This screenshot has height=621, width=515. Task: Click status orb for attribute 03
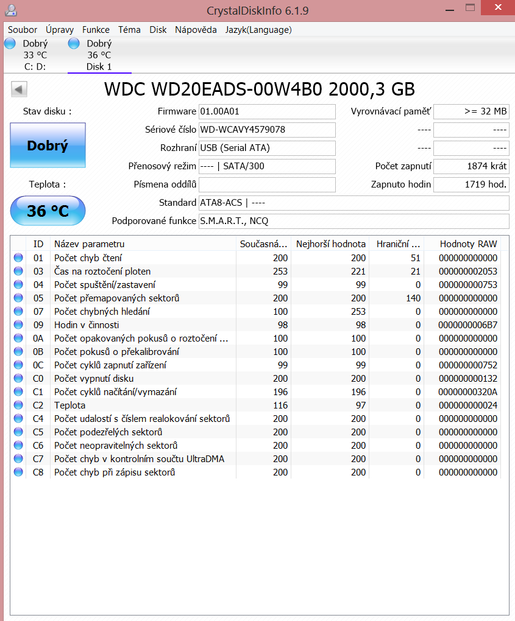(x=18, y=272)
